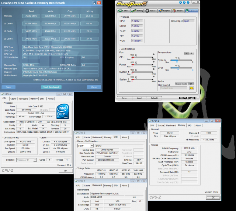The image size is (236, 211).
Task: Minimize the EasyTune6 window
Action: pyautogui.click(x=194, y=2)
